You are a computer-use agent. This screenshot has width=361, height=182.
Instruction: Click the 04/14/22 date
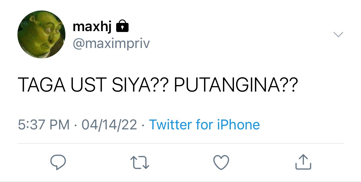[109, 125]
